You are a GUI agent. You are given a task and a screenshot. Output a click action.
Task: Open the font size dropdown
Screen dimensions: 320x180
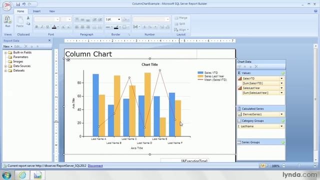point(69,19)
